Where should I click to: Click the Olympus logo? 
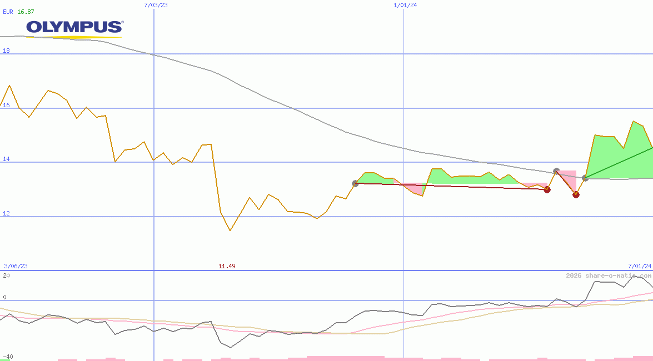[74, 28]
